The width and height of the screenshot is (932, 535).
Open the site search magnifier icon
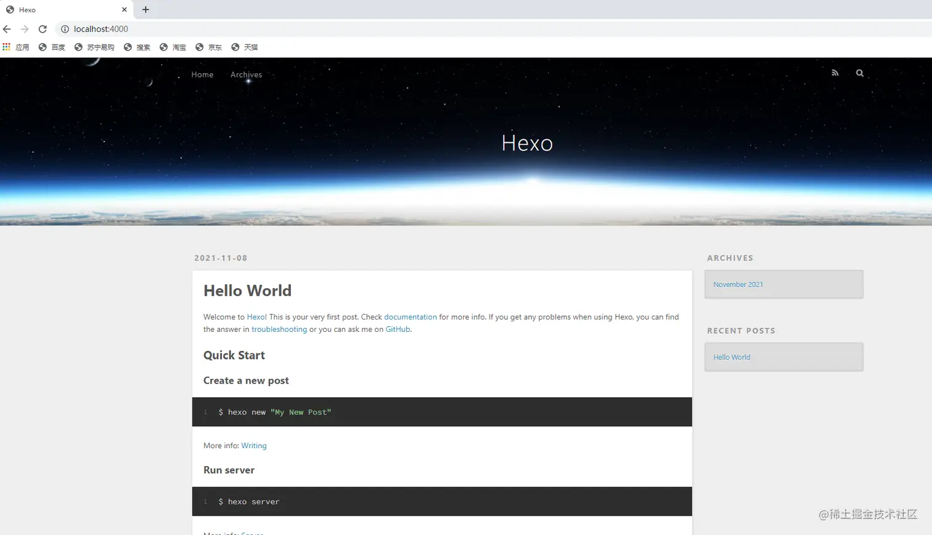tap(859, 73)
